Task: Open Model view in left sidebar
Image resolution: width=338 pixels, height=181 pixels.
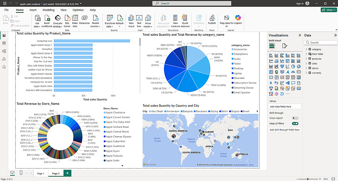Action: click(x=4, y=51)
